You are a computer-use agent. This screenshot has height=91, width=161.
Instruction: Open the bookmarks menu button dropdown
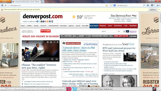point(153,5)
